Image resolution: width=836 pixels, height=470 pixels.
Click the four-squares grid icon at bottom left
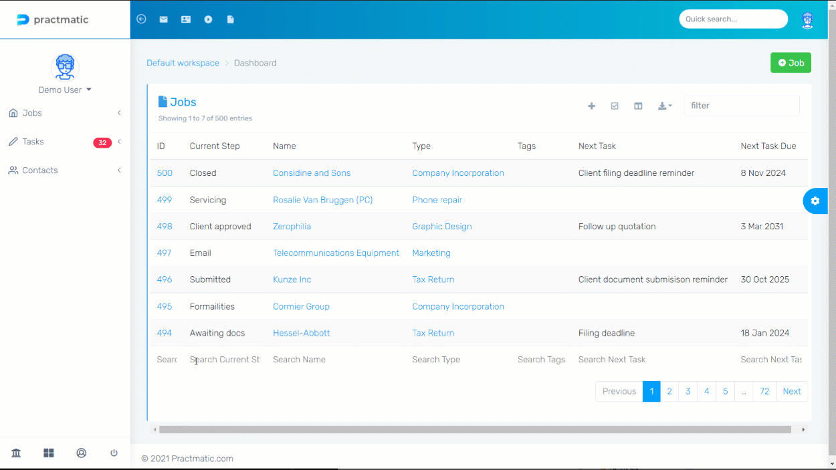[x=49, y=453]
